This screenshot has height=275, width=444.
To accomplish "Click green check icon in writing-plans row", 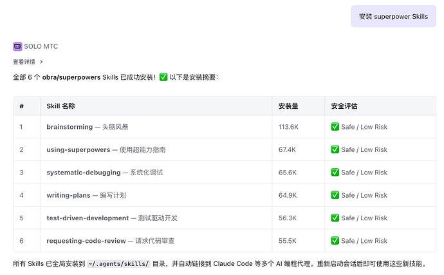I will point(335,195).
